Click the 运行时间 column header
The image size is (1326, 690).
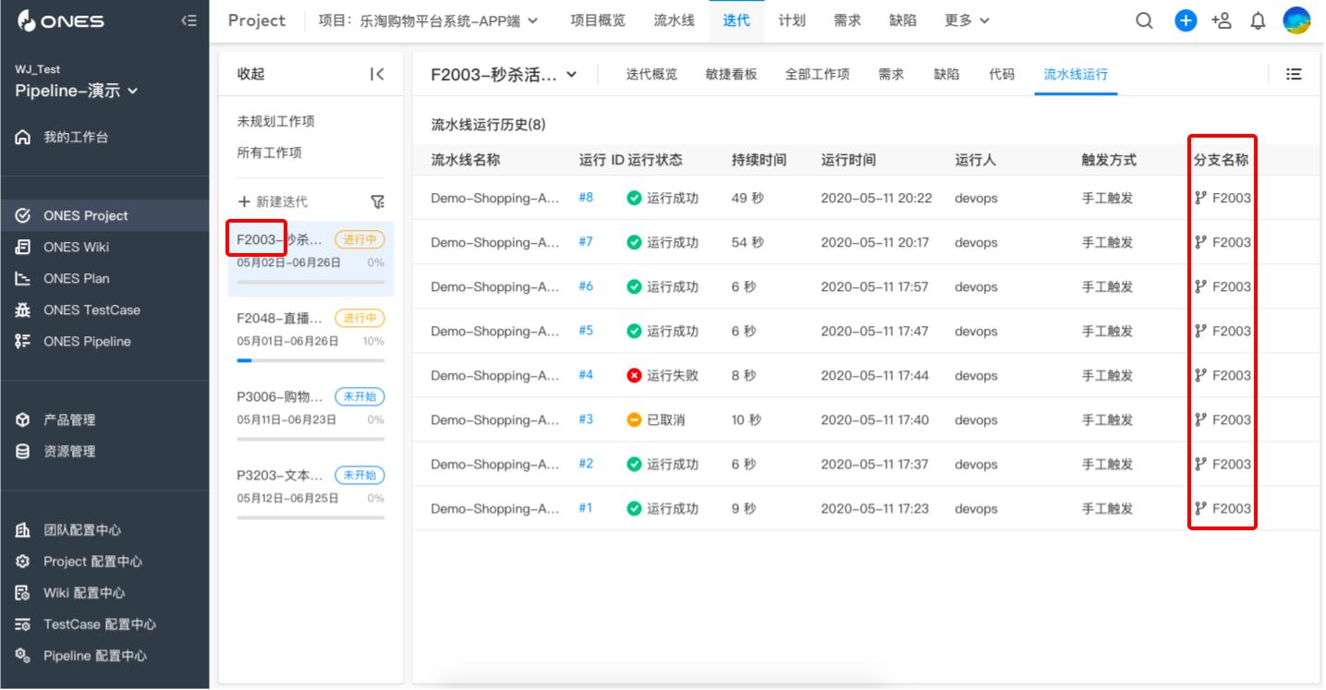[848, 160]
